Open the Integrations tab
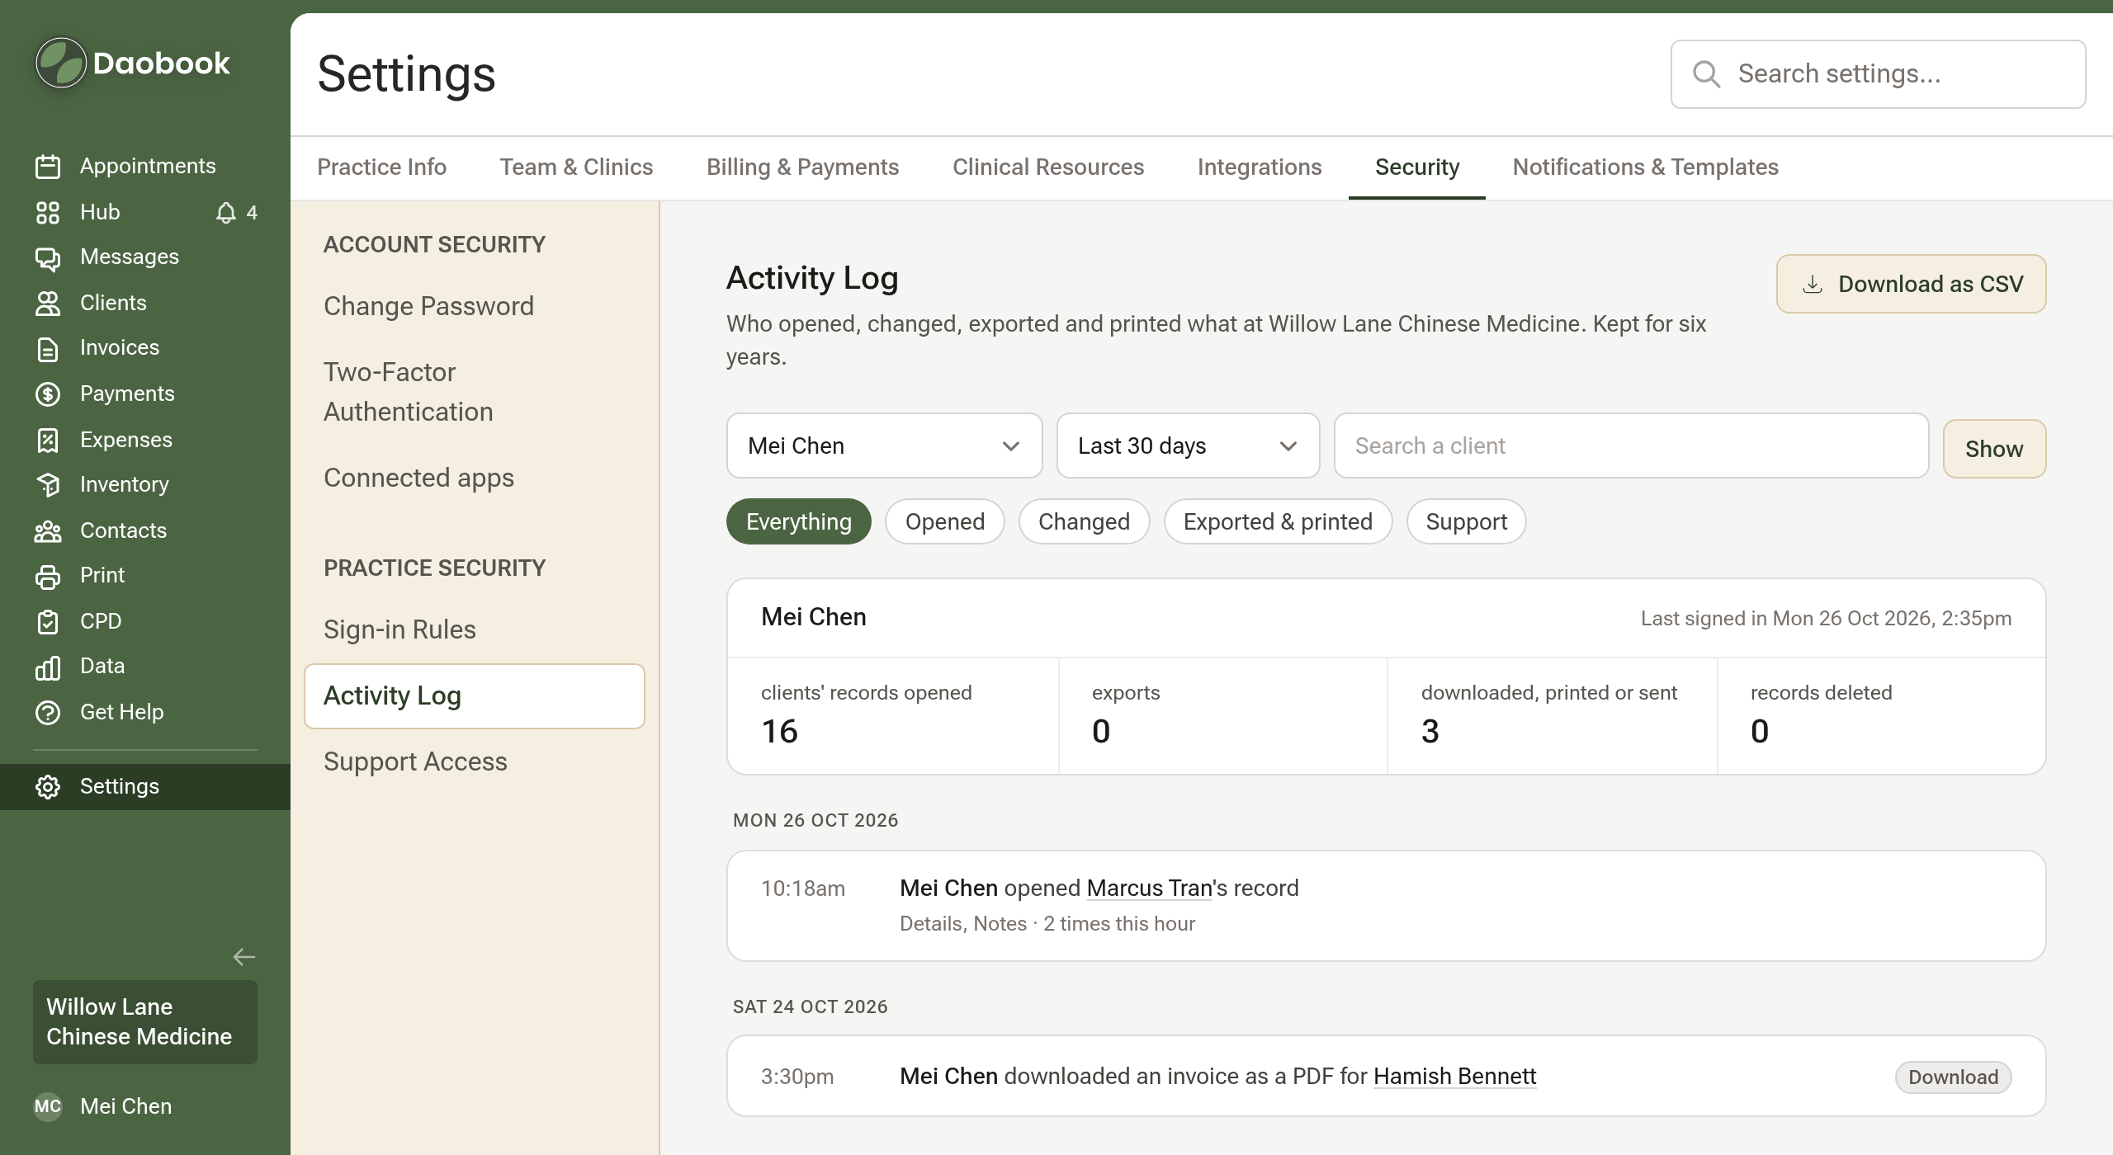 click(x=1260, y=167)
